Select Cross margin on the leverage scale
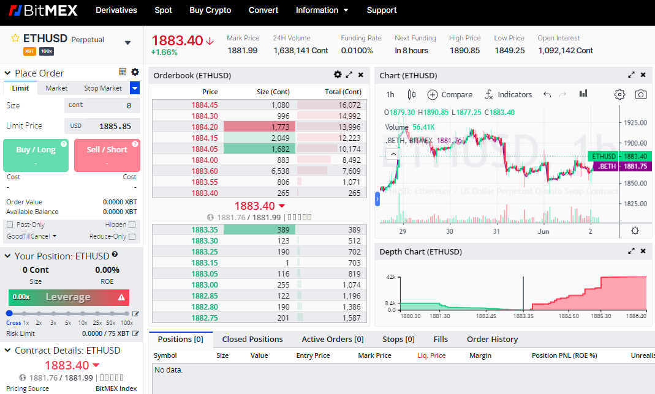The width and height of the screenshot is (655, 394). click(13, 322)
